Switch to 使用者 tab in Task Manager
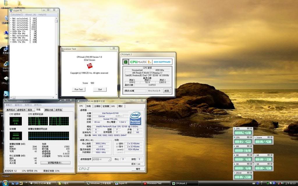Screen dimensions: 298x186 [x=58, y=110]
